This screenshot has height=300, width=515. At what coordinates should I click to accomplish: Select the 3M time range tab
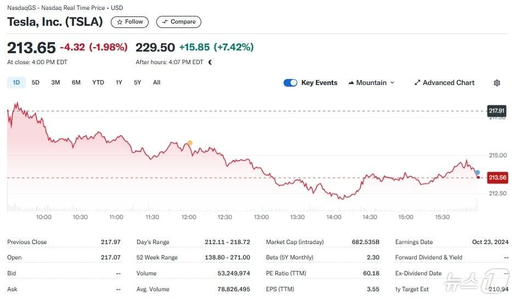[x=55, y=83]
